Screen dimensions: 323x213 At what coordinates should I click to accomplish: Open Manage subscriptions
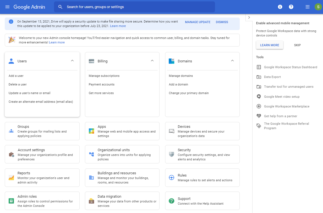(104, 76)
